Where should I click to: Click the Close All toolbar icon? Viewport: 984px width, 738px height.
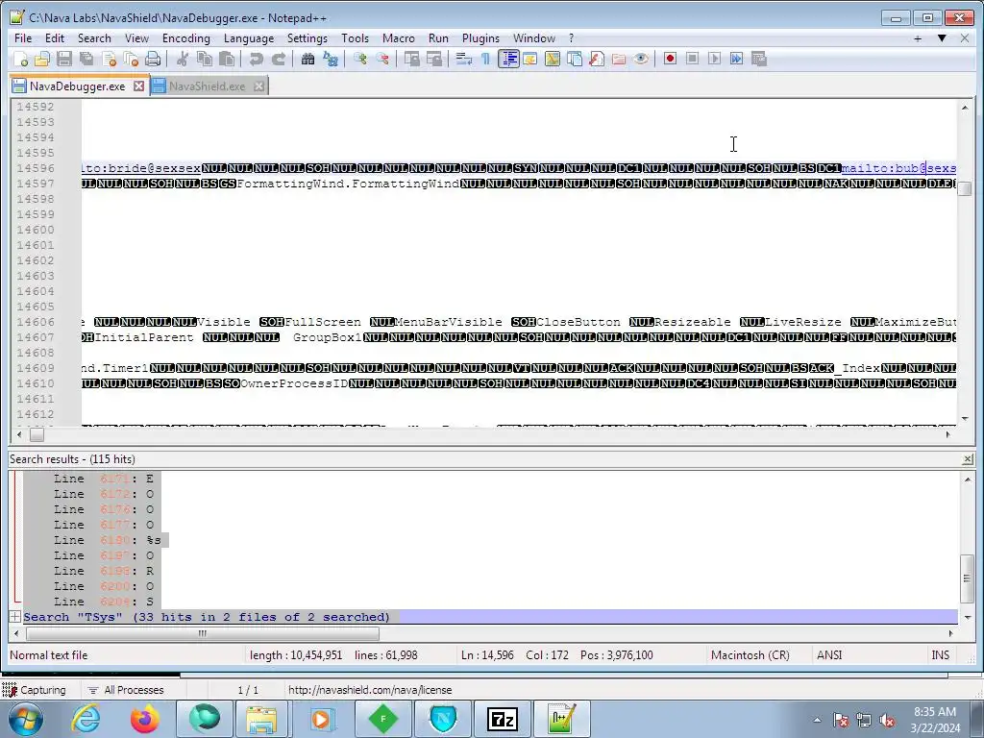click(x=131, y=59)
